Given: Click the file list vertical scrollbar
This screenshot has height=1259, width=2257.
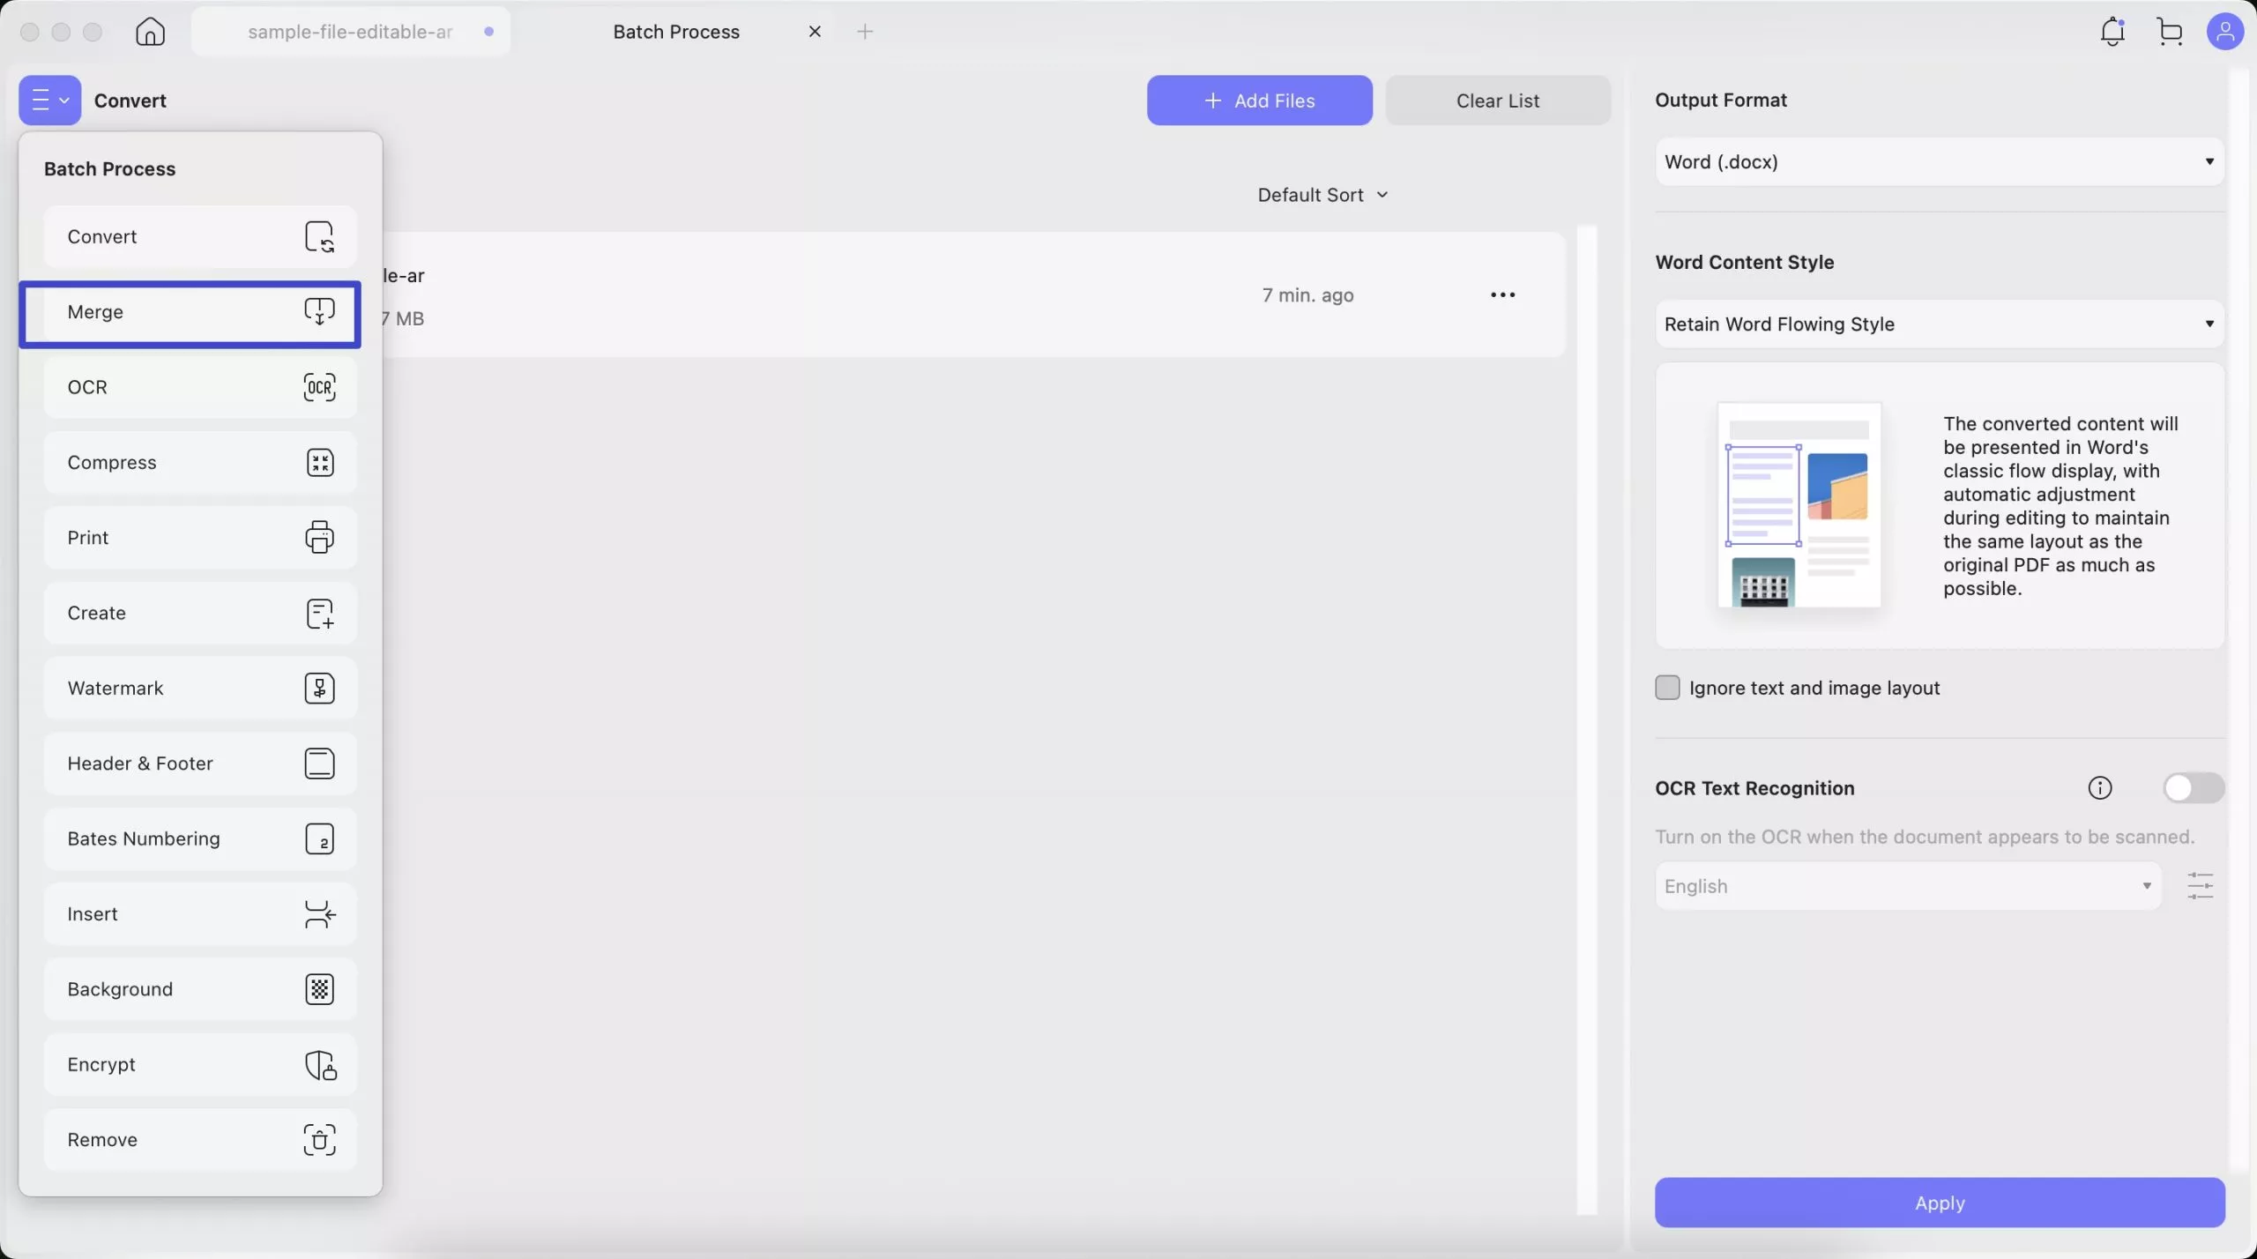Looking at the screenshot, I should [x=1587, y=719].
